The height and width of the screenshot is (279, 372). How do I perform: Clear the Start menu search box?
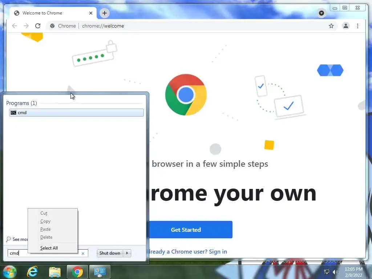click(x=83, y=253)
